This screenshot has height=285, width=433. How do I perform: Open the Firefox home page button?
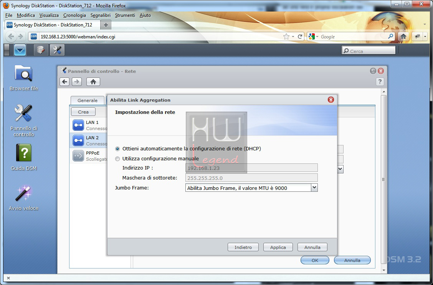pyautogui.click(x=403, y=36)
